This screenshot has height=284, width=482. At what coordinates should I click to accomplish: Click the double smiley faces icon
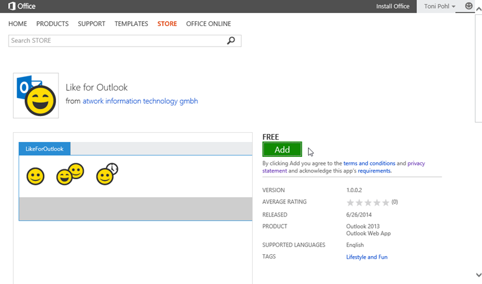point(70,174)
